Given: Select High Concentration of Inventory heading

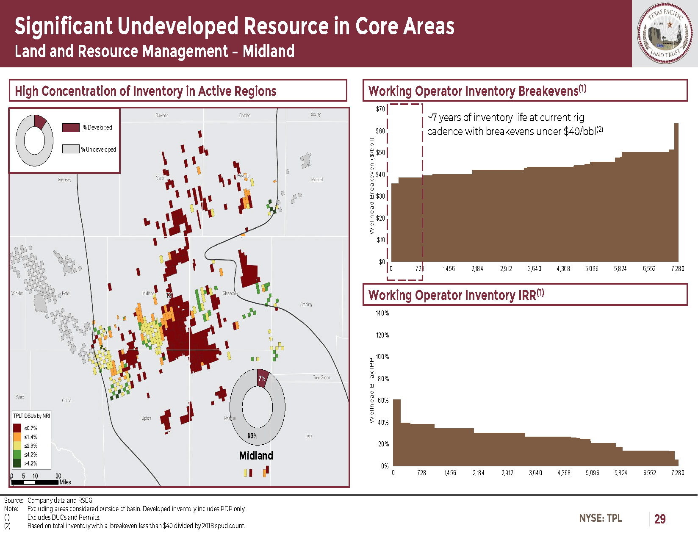Looking at the screenshot, I should pos(145,91).
